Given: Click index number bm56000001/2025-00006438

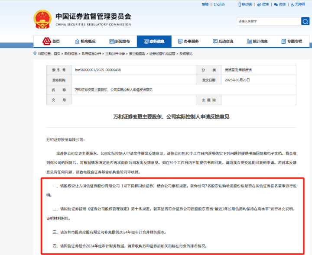Looking at the screenshot, I should coord(97,70).
